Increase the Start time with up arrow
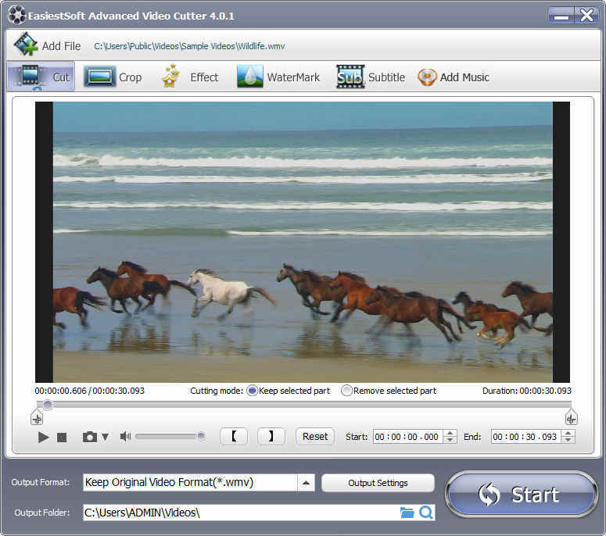The height and width of the screenshot is (536, 606). (450, 433)
